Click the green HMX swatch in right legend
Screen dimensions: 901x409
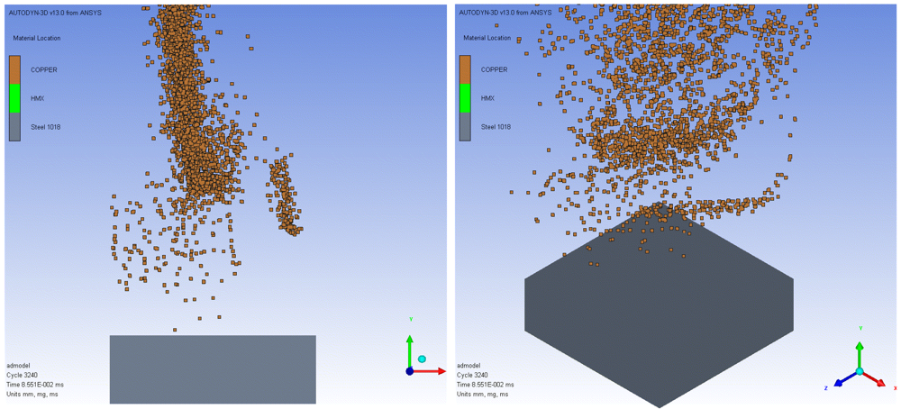click(466, 98)
